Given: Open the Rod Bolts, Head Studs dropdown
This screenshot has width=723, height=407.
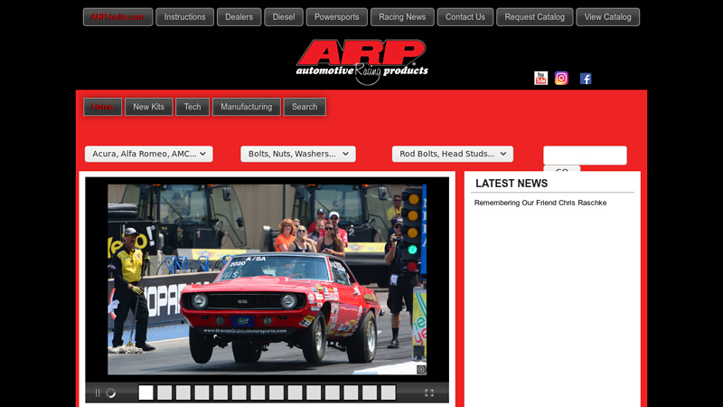Looking at the screenshot, I should [x=453, y=154].
